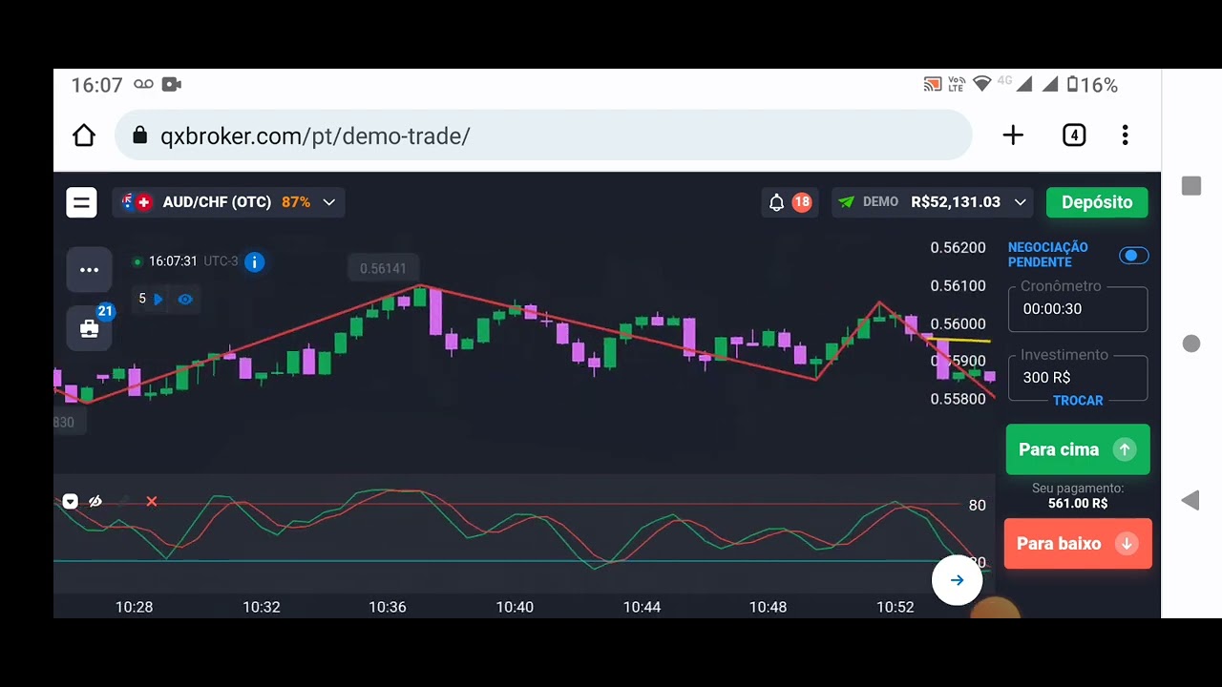
Task: Click the 10:44 time axis label
Action: [x=642, y=607]
